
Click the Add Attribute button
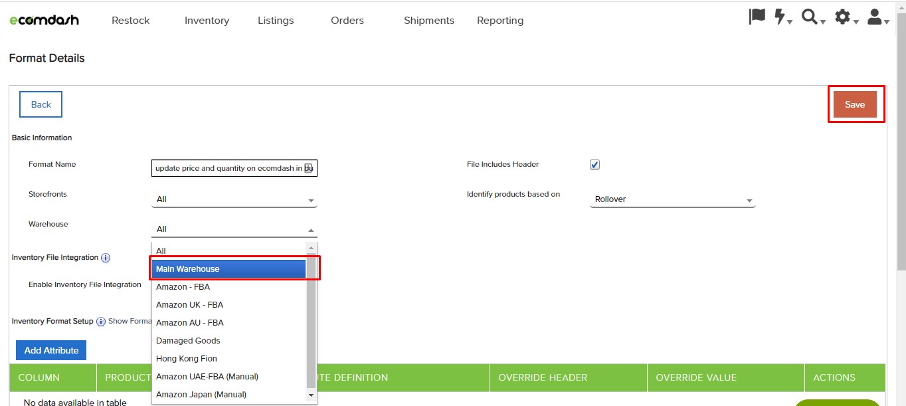(51, 350)
